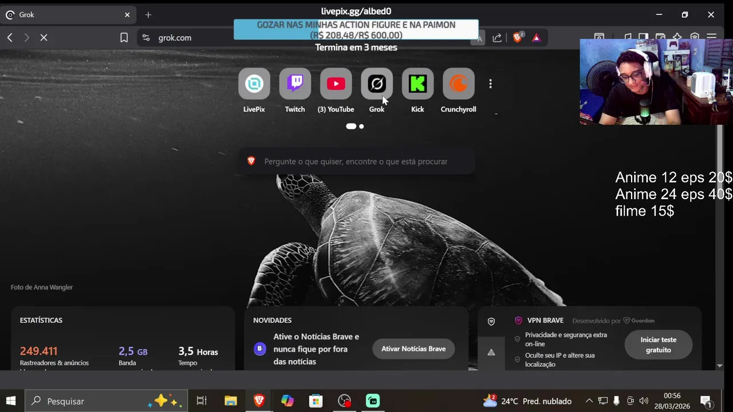Open the Brave hamburger main menu
The image size is (733, 412).
711,37
